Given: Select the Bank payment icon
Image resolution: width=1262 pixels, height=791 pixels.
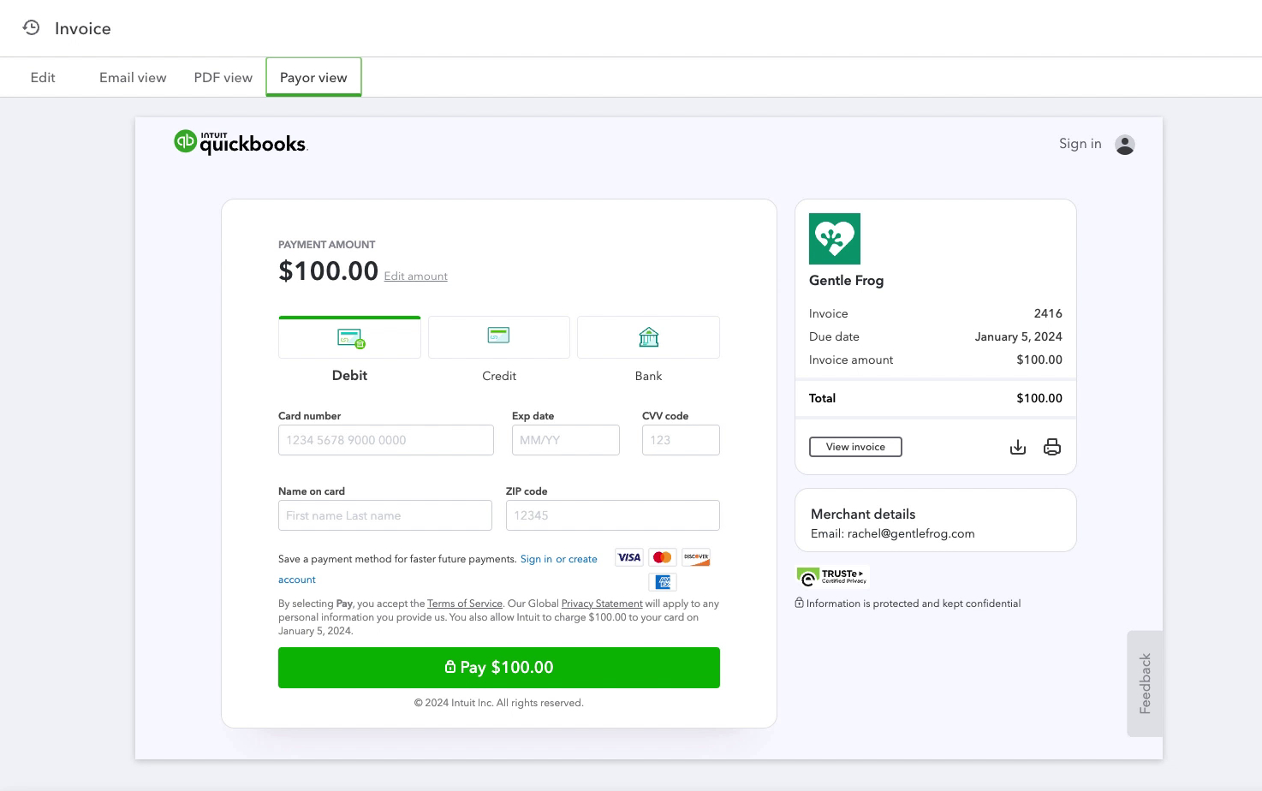Looking at the screenshot, I should 649,337.
